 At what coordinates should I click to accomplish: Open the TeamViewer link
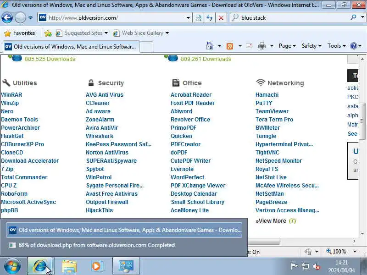[272, 111]
